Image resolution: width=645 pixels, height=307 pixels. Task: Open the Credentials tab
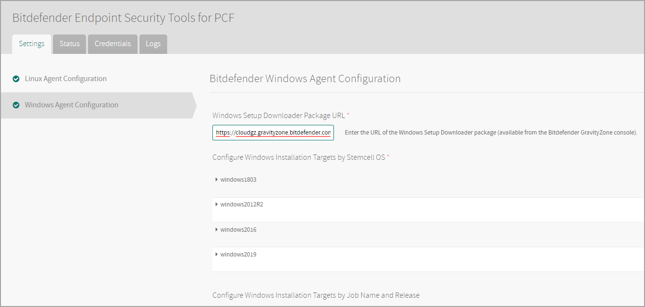(x=112, y=44)
